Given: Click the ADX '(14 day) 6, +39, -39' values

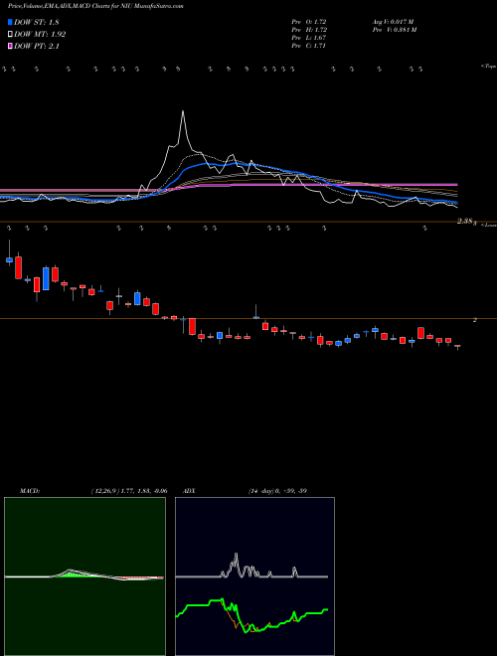Looking at the screenshot, I should [277, 491].
